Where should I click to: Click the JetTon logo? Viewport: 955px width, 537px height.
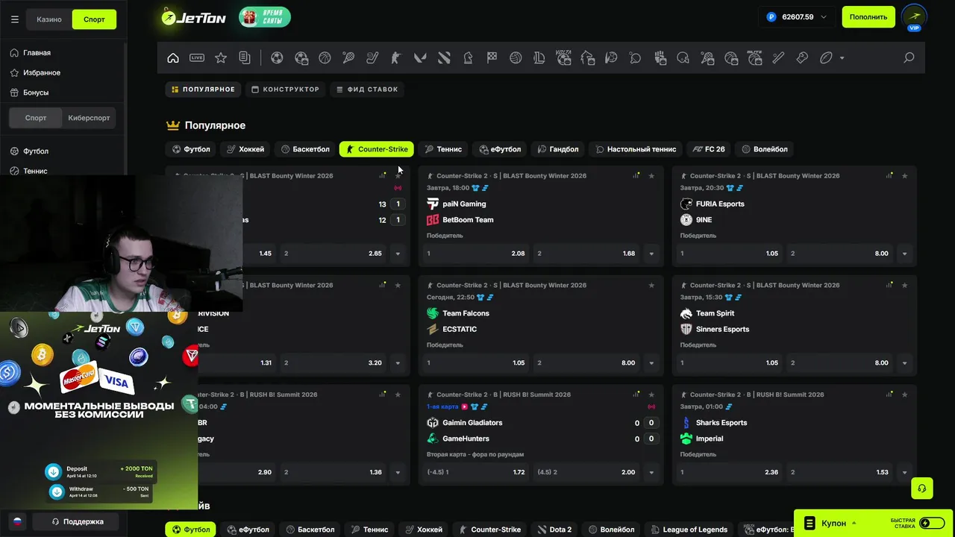[194, 17]
